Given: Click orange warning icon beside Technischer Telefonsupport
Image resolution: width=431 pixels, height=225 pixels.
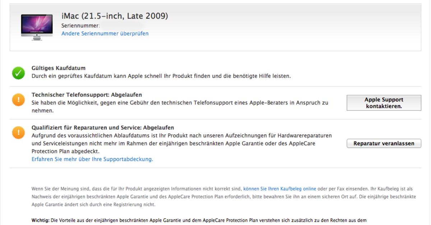Looking at the screenshot, I should tap(18, 100).
